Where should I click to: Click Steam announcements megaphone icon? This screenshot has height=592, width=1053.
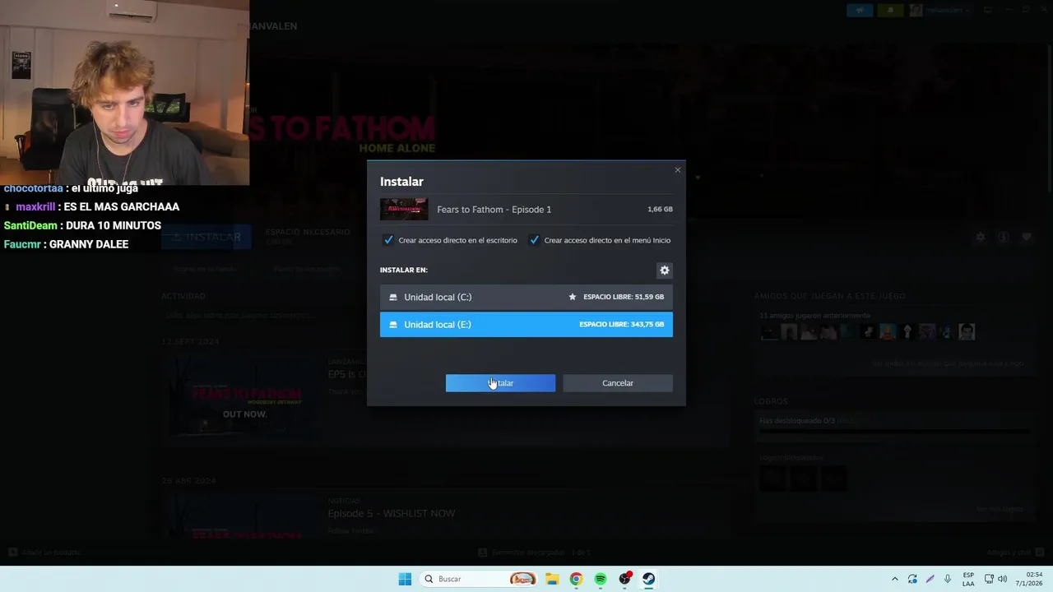pos(860,10)
